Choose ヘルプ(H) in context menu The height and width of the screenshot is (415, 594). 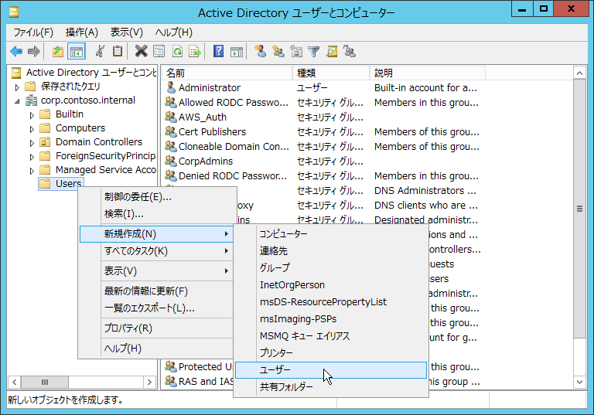pyautogui.click(x=155, y=349)
